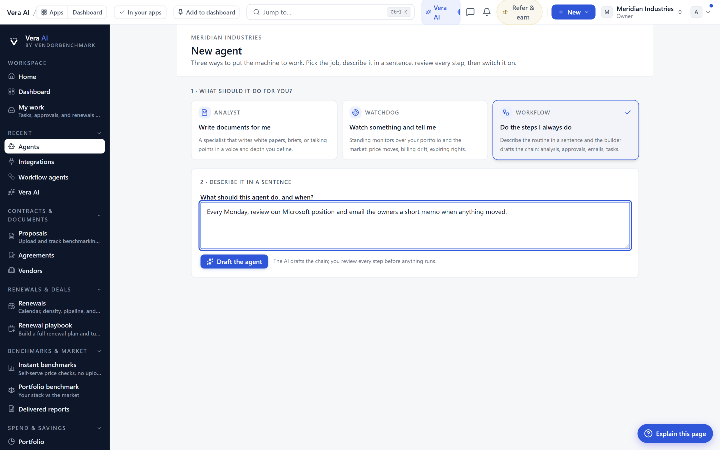The width and height of the screenshot is (720, 450).
Task: Click the Vera AI logo in sidebar
Action: tap(14, 41)
